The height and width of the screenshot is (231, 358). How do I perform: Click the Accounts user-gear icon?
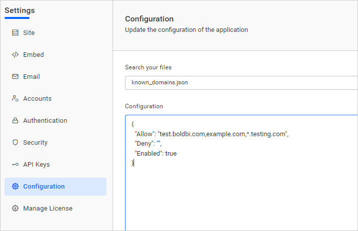pos(15,98)
